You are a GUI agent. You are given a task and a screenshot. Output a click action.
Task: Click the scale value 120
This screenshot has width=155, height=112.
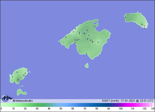click(x=144, y=109)
